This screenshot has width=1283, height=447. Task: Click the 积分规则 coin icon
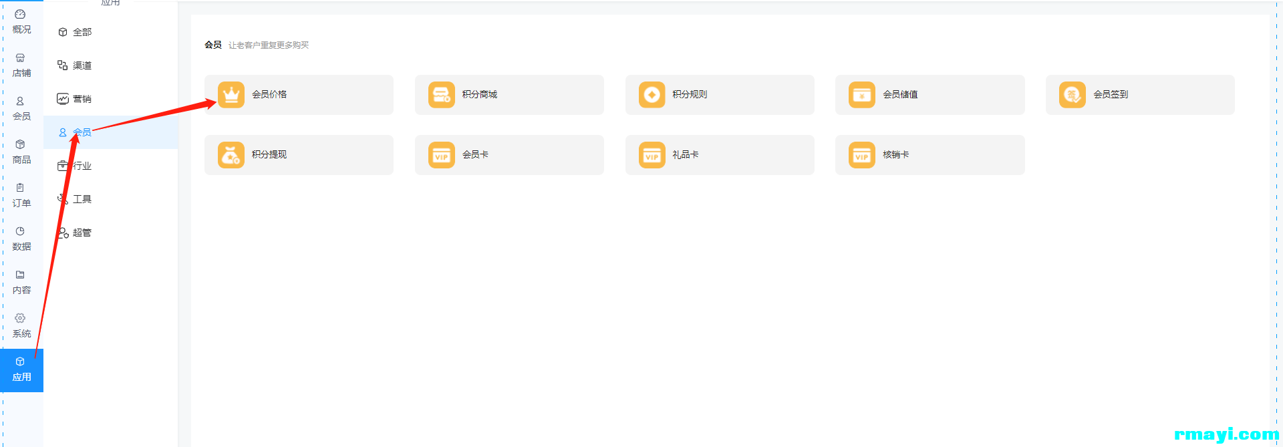click(652, 95)
